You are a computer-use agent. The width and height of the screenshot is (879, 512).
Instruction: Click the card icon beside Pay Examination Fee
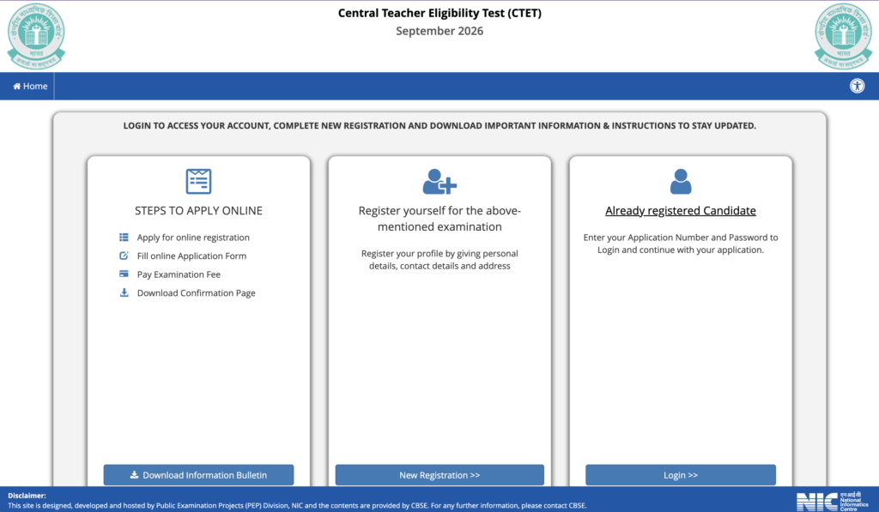coord(124,274)
